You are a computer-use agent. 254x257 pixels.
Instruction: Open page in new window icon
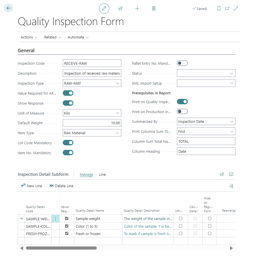pos(227,9)
